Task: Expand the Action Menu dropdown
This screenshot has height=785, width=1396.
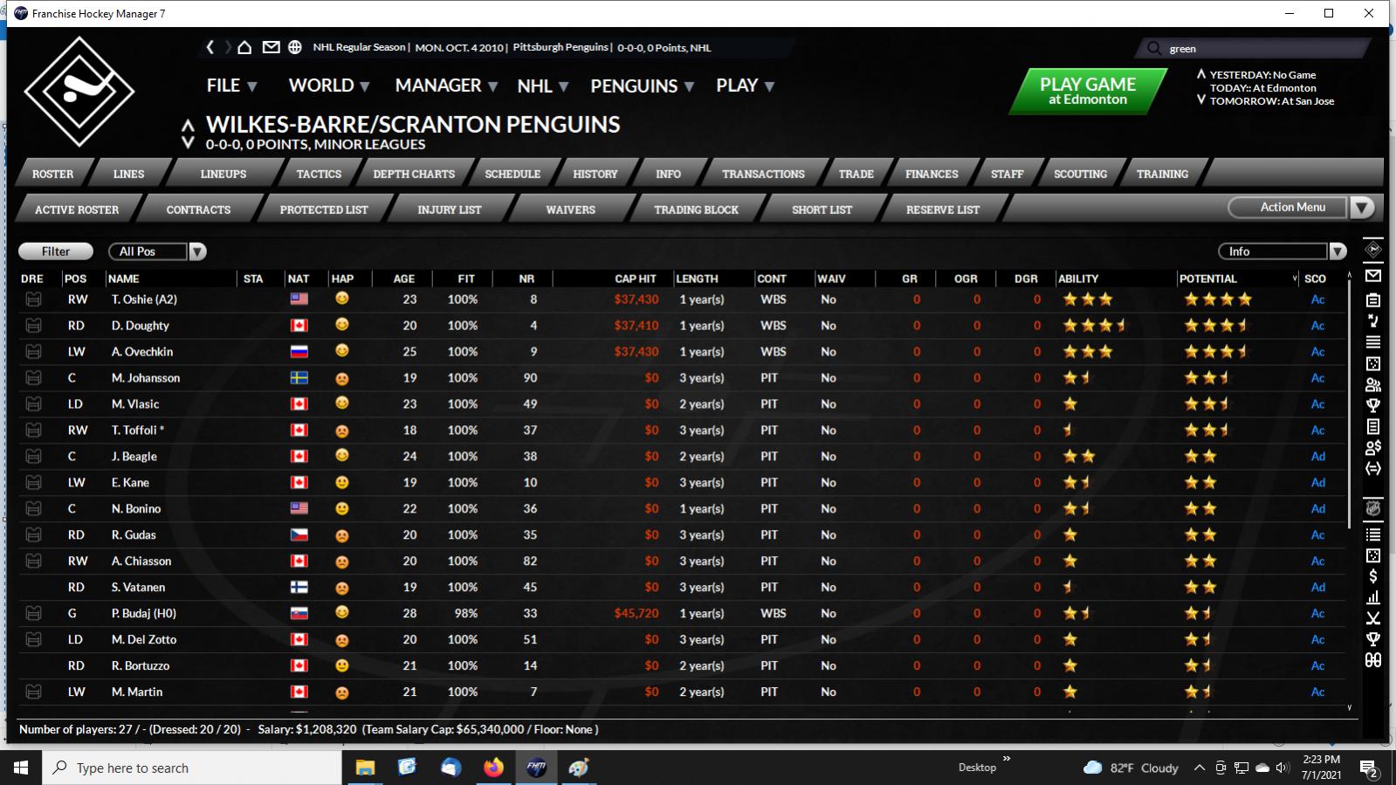Action: click(1362, 208)
